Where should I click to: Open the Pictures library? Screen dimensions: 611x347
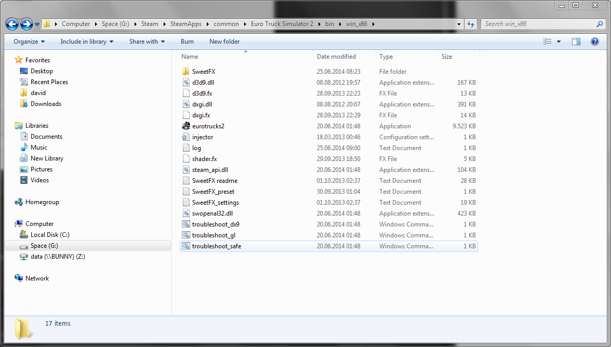pos(42,169)
